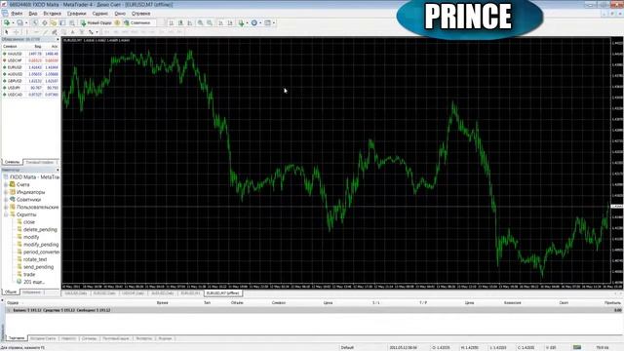Close the Market Watch panel

click(x=58, y=39)
